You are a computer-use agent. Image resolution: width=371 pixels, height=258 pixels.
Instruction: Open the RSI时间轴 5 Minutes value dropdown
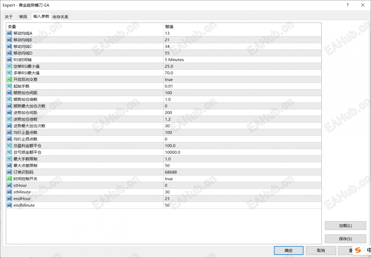pyautogui.click(x=242, y=60)
